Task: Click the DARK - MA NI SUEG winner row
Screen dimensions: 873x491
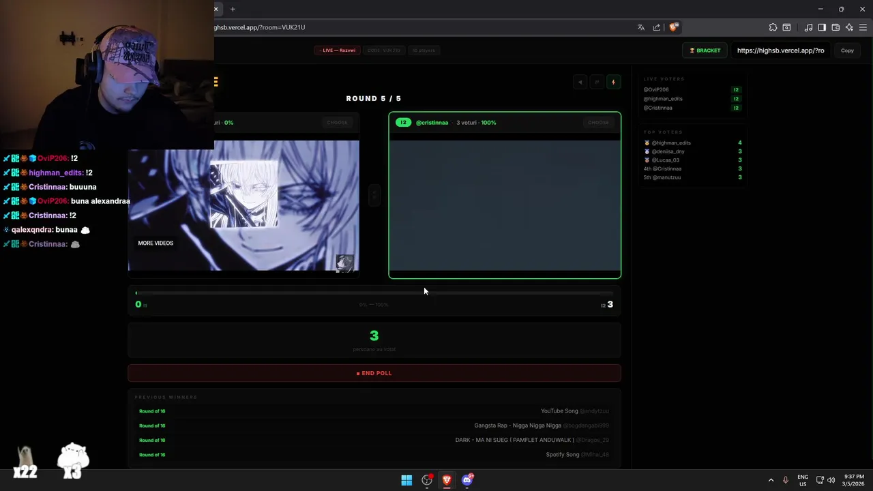Action: coord(374,441)
